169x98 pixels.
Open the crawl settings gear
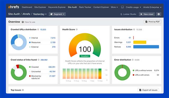tap(158, 14)
